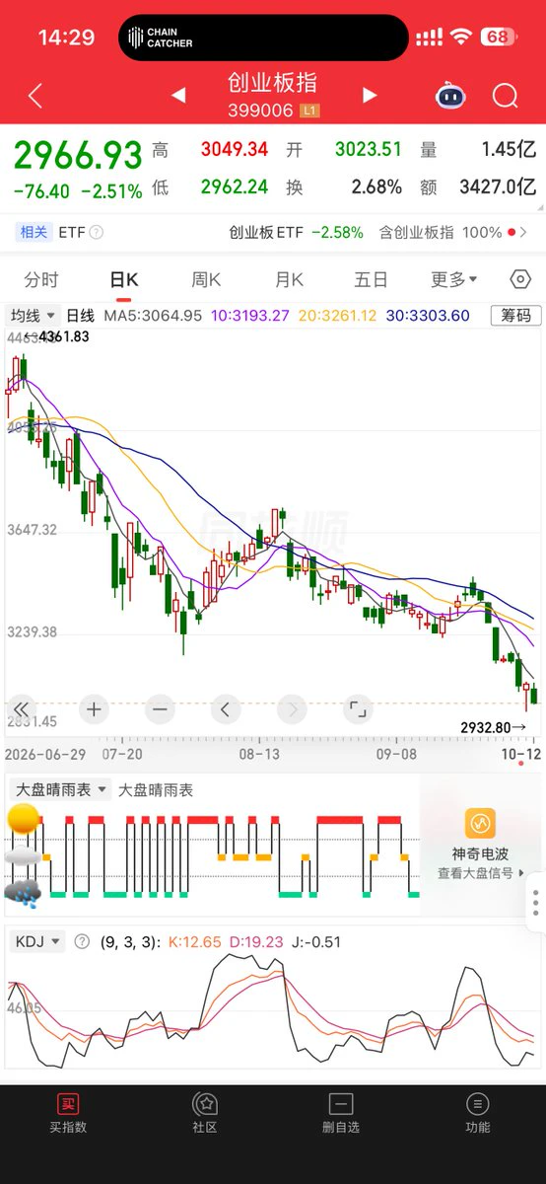Tap MA 30:3303.60 value
Screen dimensions: 546x1184
click(x=427, y=316)
